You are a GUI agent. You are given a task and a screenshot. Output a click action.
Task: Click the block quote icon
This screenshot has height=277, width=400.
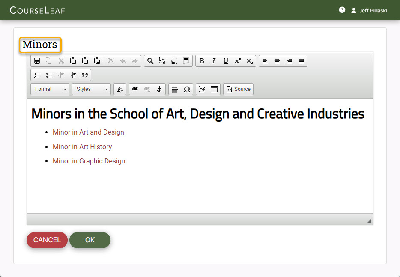(85, 75)
